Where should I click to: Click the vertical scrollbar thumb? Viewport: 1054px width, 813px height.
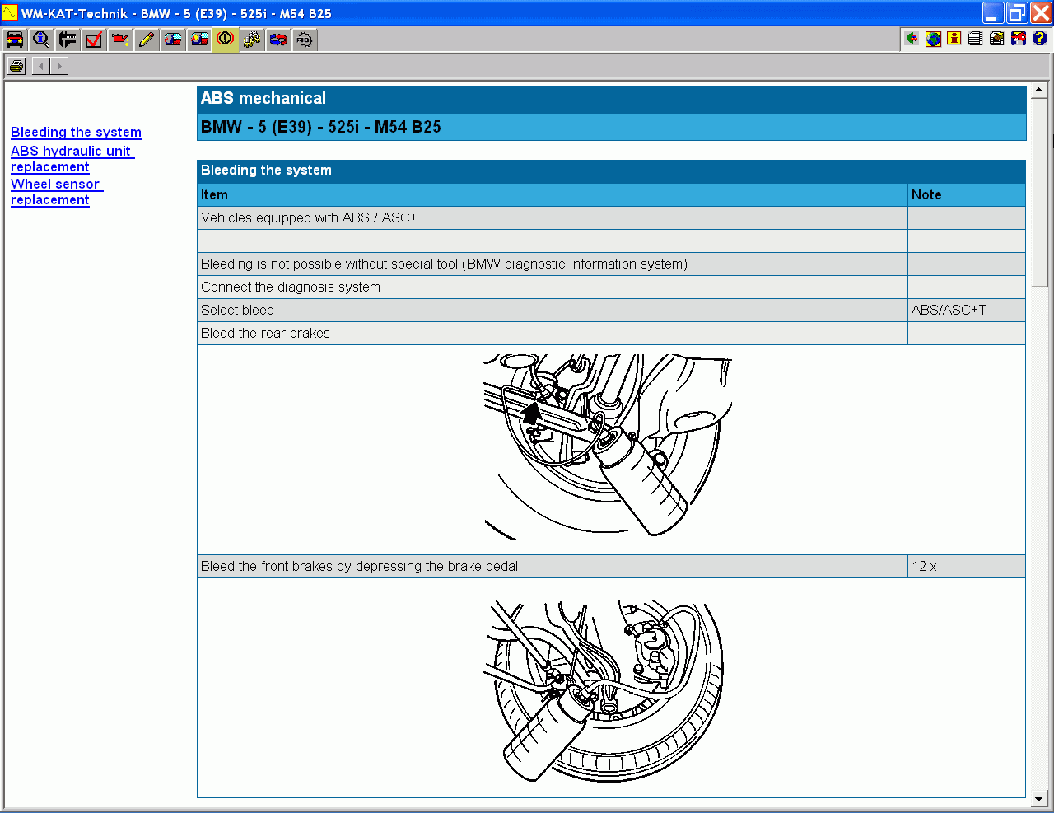point(1039,192)
